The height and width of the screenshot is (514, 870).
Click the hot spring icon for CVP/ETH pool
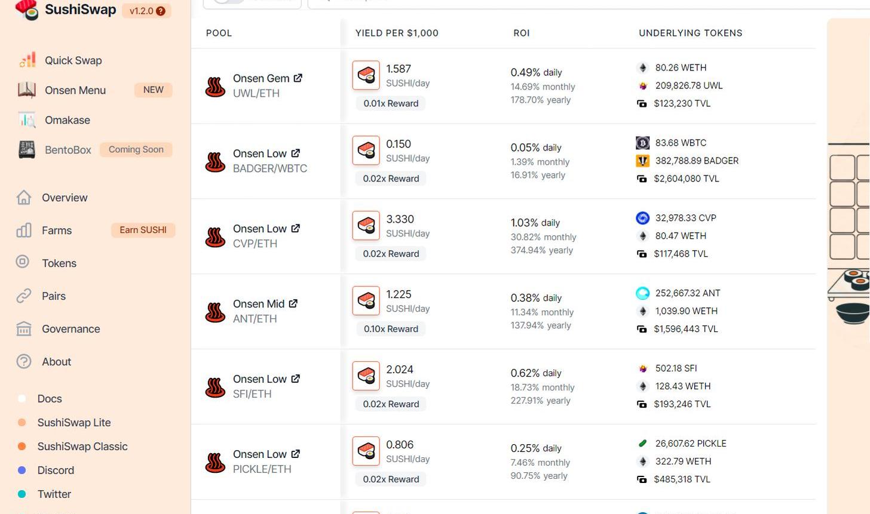click(x=215, y=237)
